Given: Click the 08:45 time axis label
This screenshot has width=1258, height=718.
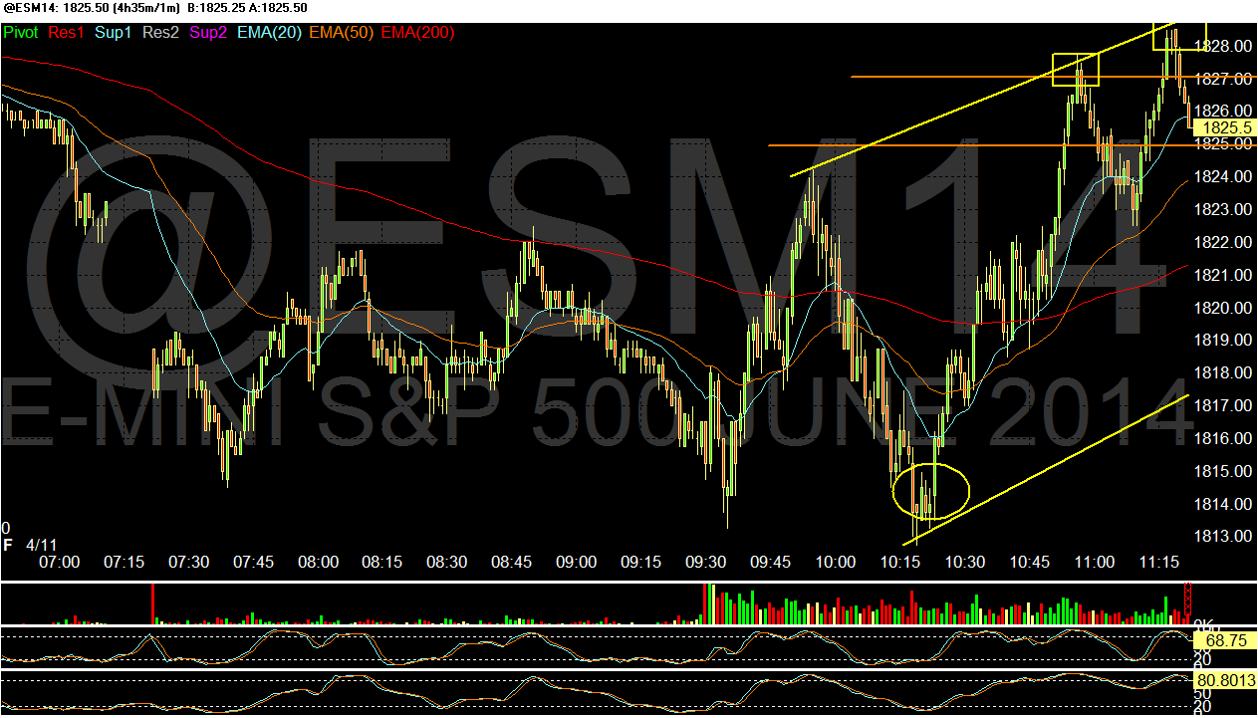Looking at the screenshot, I should coord(512,563).
